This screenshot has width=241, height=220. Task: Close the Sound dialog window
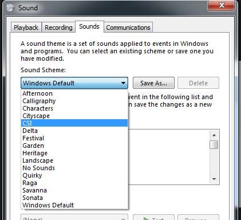tap(222, 5)
